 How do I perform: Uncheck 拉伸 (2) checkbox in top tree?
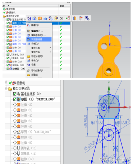tap(8, 26)
